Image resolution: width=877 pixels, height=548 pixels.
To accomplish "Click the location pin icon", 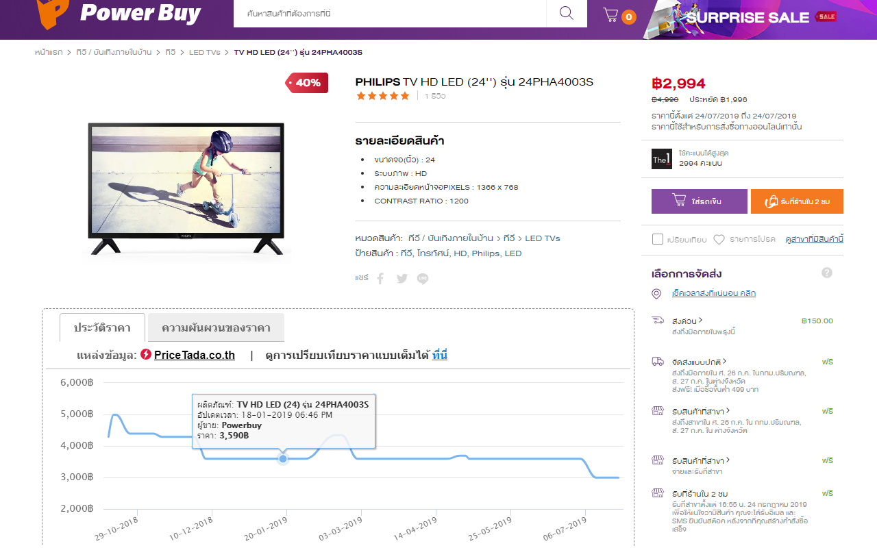I will click(x=656, y=293).
